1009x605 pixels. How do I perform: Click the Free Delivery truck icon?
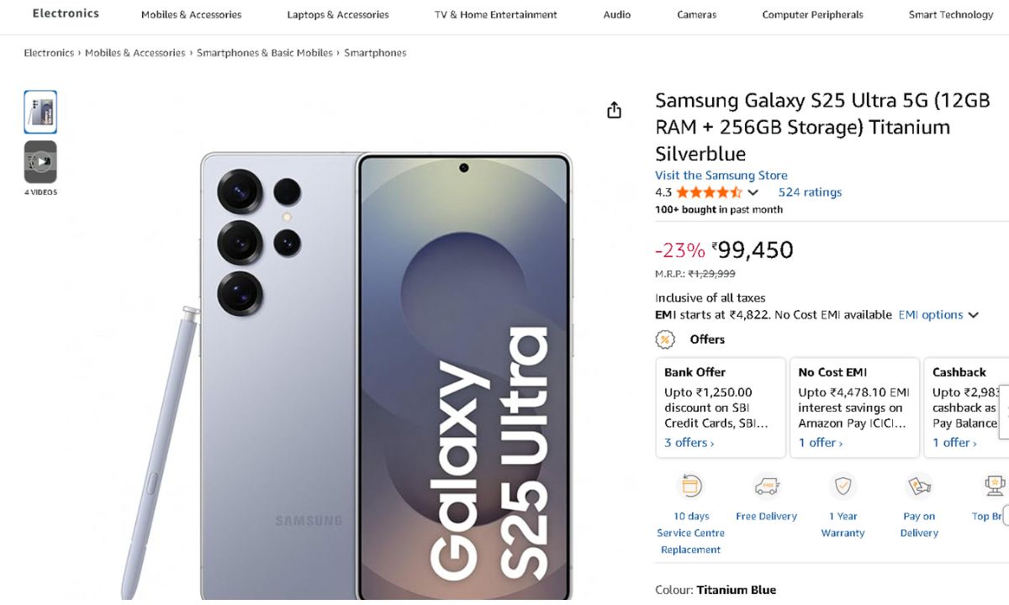(766, 487)
